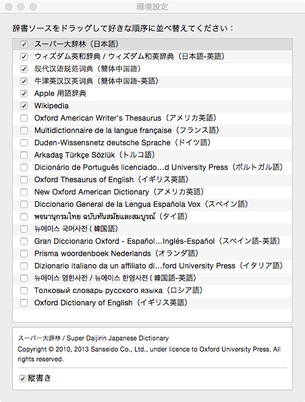Toggle the 縦書き vertical writing checkbox
Viewport: 305px width, 402px height.
coord(23,378)
